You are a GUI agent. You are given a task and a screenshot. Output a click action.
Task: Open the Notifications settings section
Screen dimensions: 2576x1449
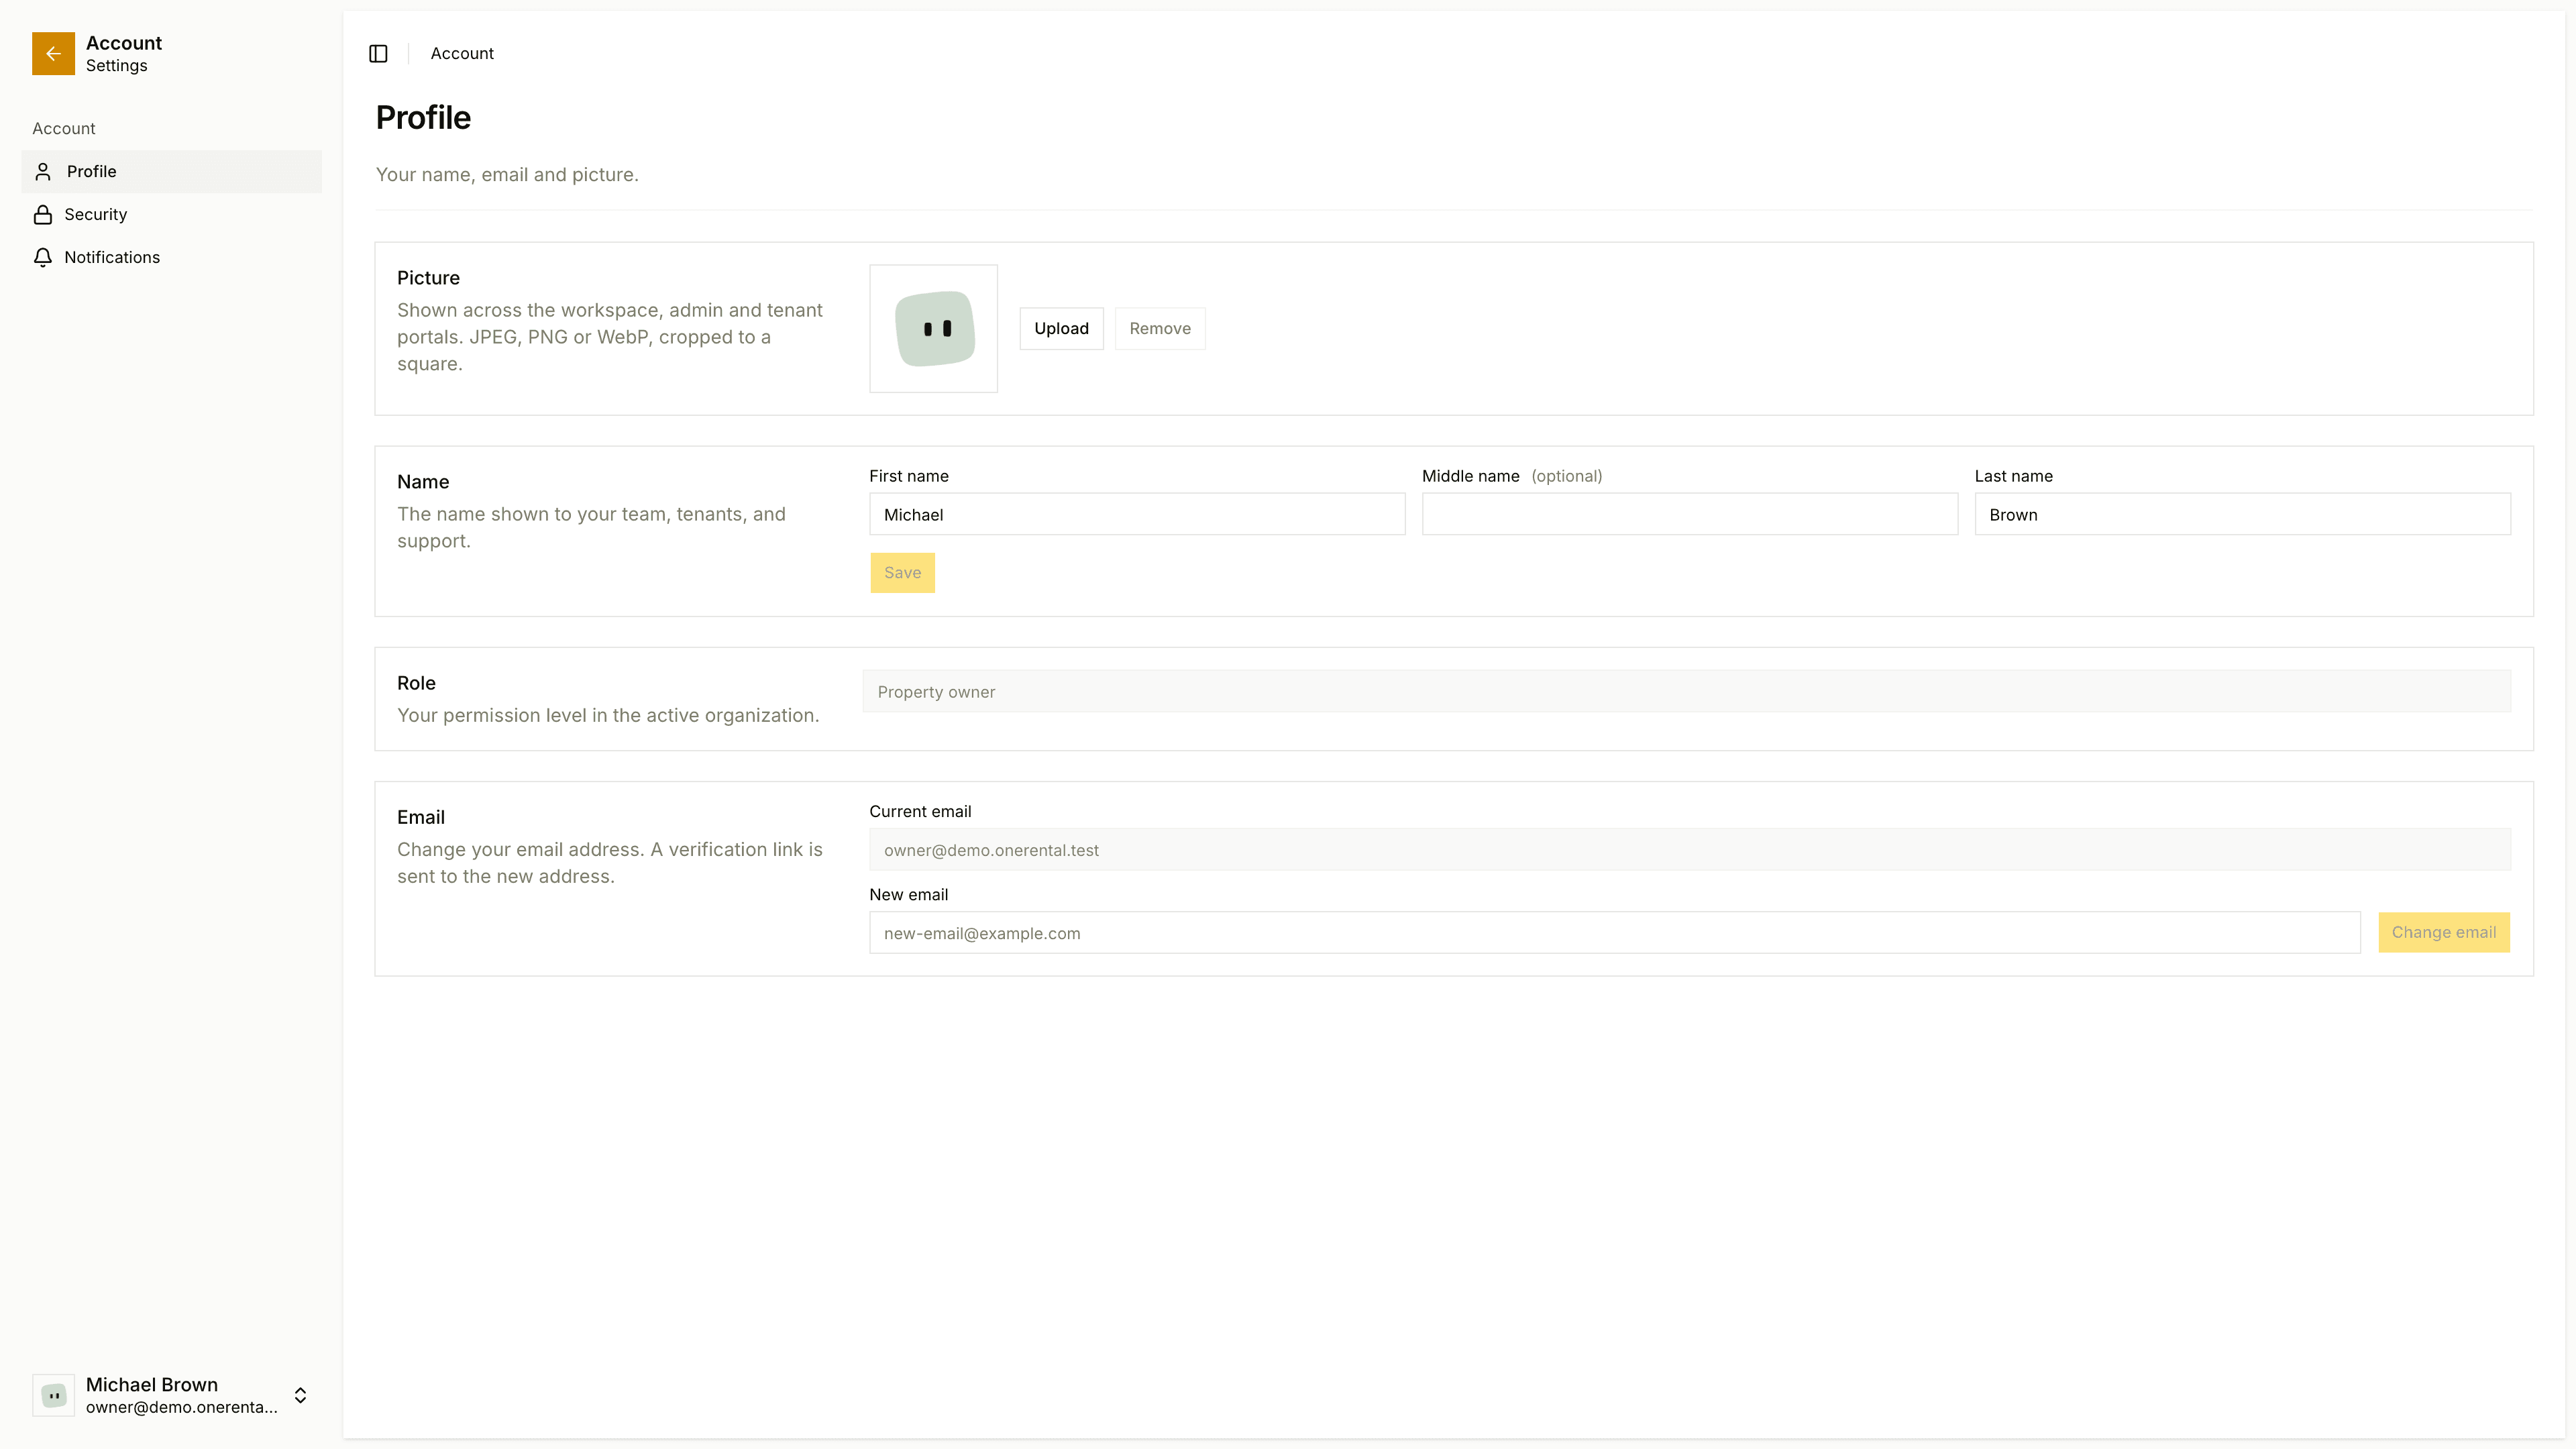click(171, 258)
